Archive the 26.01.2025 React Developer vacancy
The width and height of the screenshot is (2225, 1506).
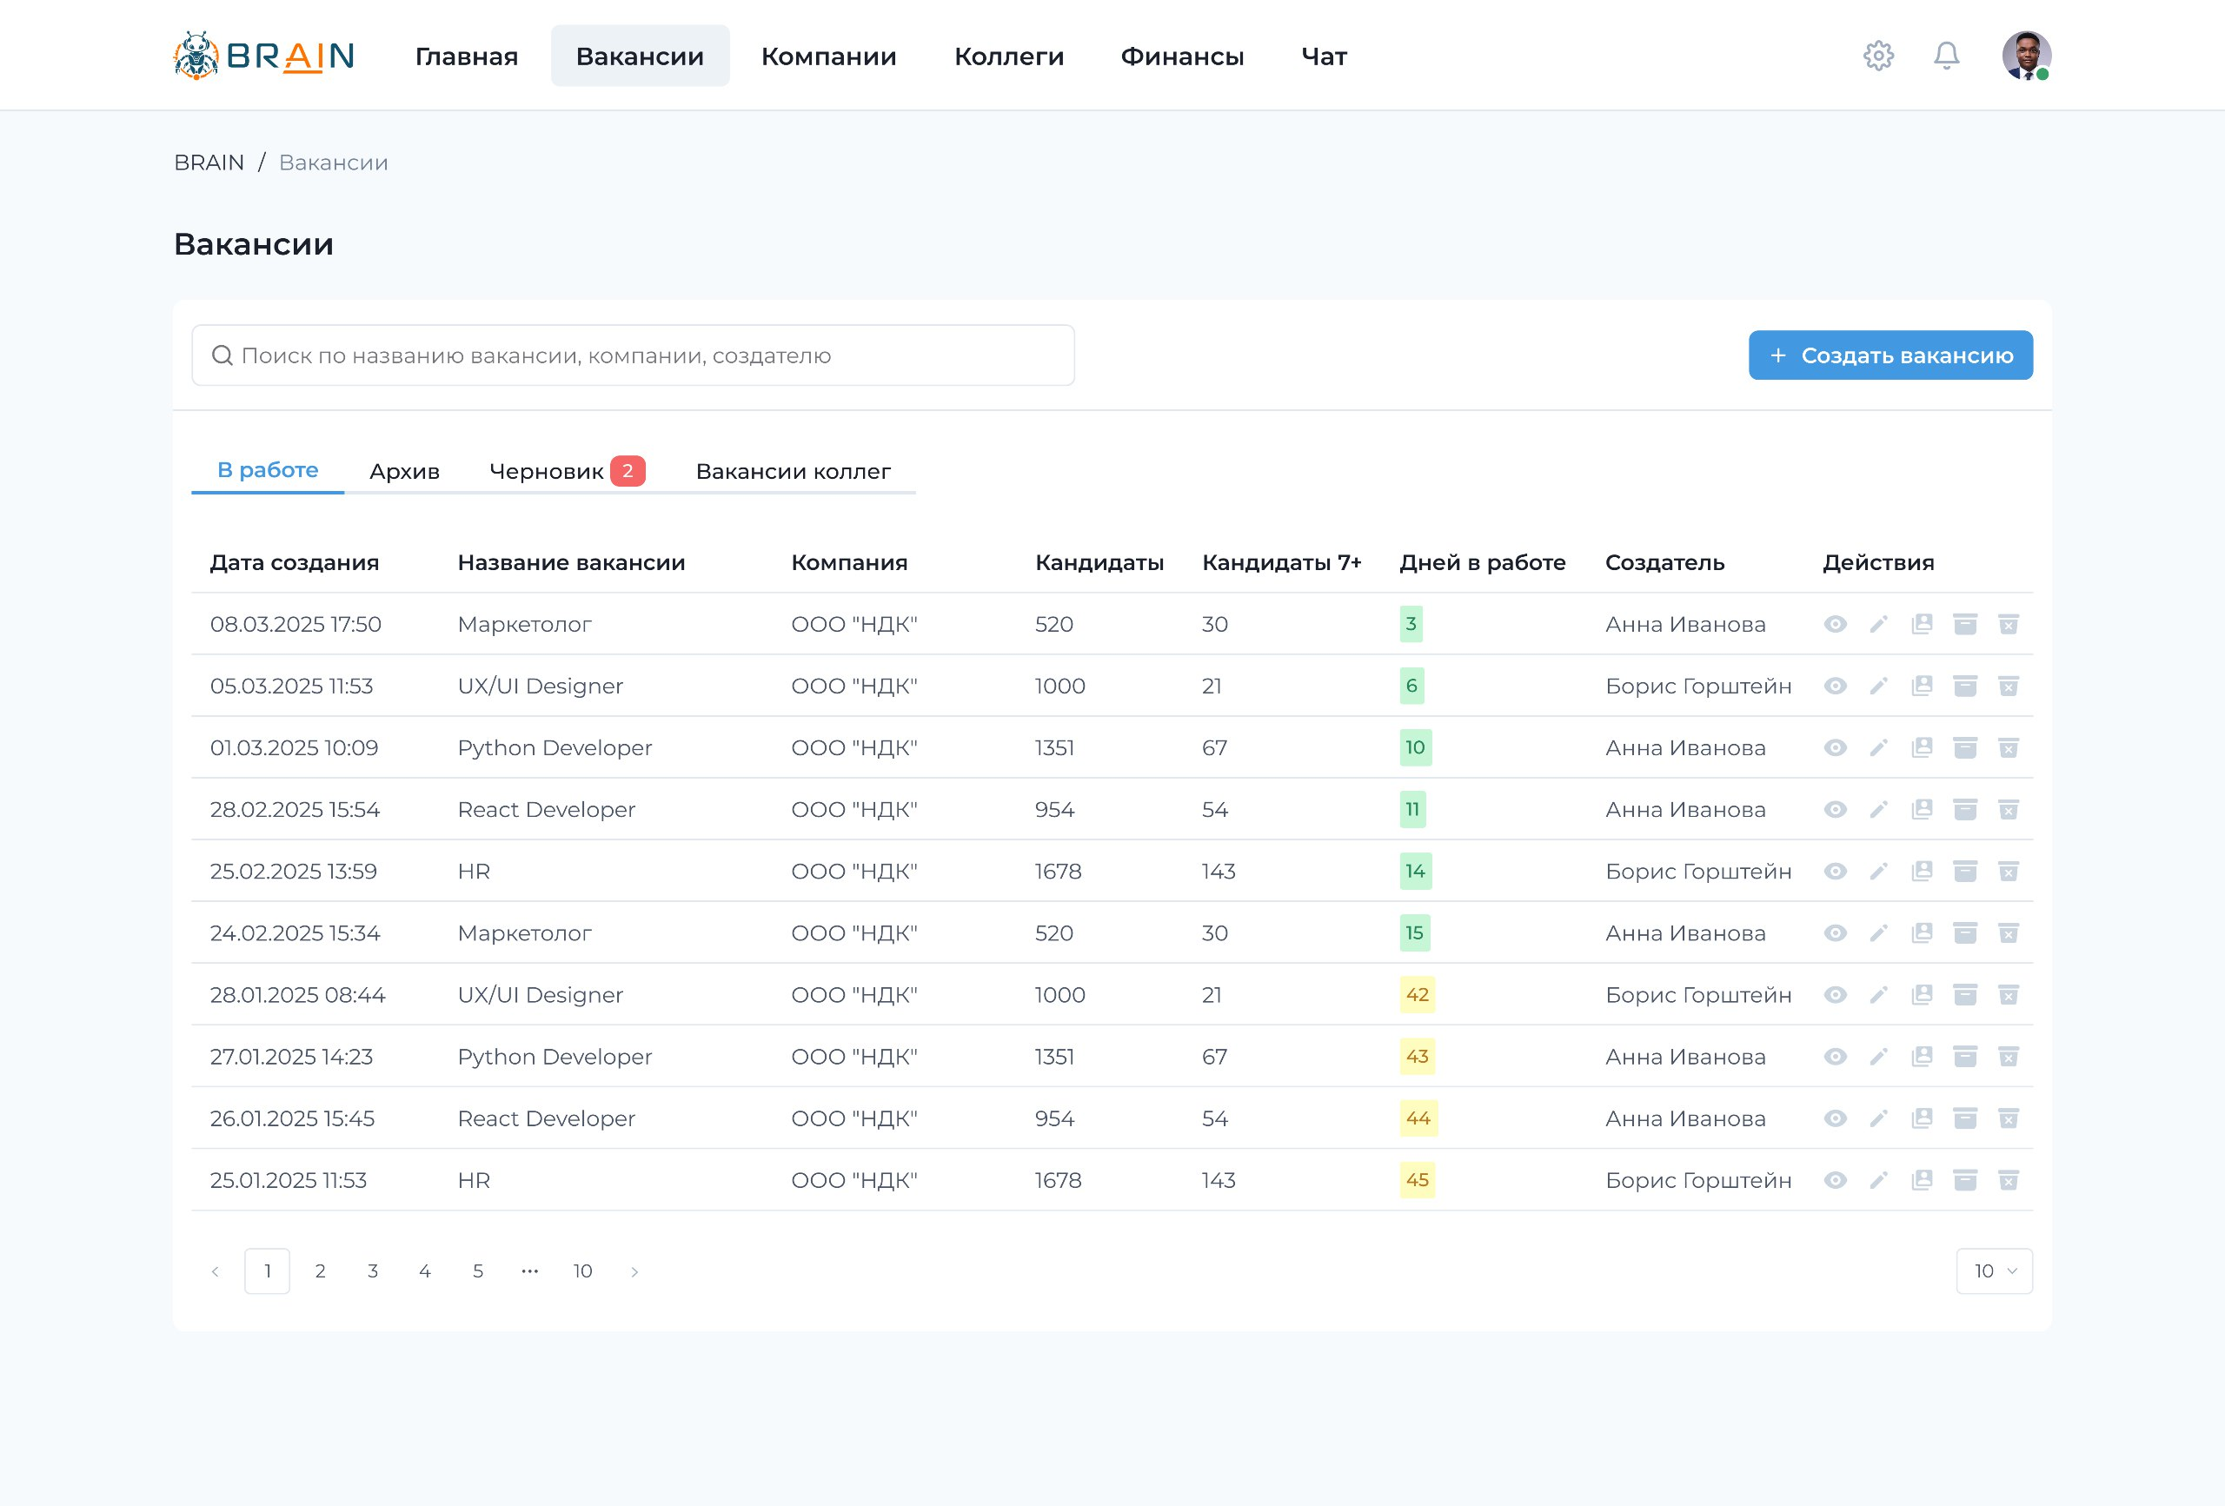[1964, 1118]
